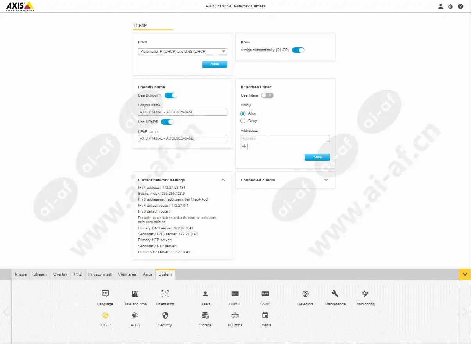This screenshot has width=471, height=344.
Task: Click the Subnet mask 255.255.128.0 line
Action: (x=161, y=193)
